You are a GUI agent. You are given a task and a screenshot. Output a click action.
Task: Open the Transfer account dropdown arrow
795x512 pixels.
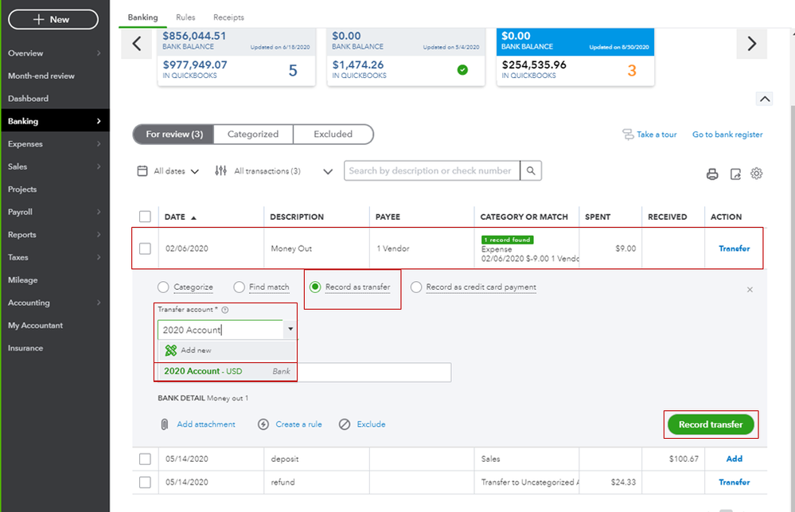point(290,330)
